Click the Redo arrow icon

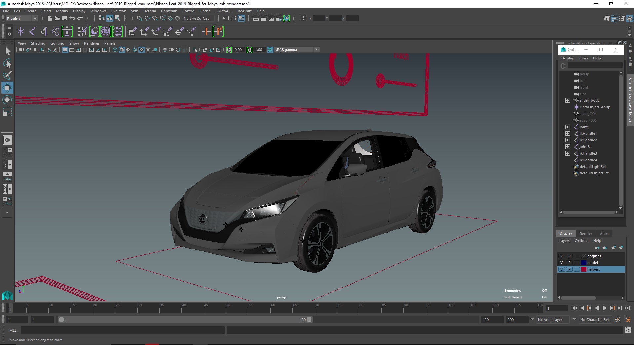click(80, 19)
